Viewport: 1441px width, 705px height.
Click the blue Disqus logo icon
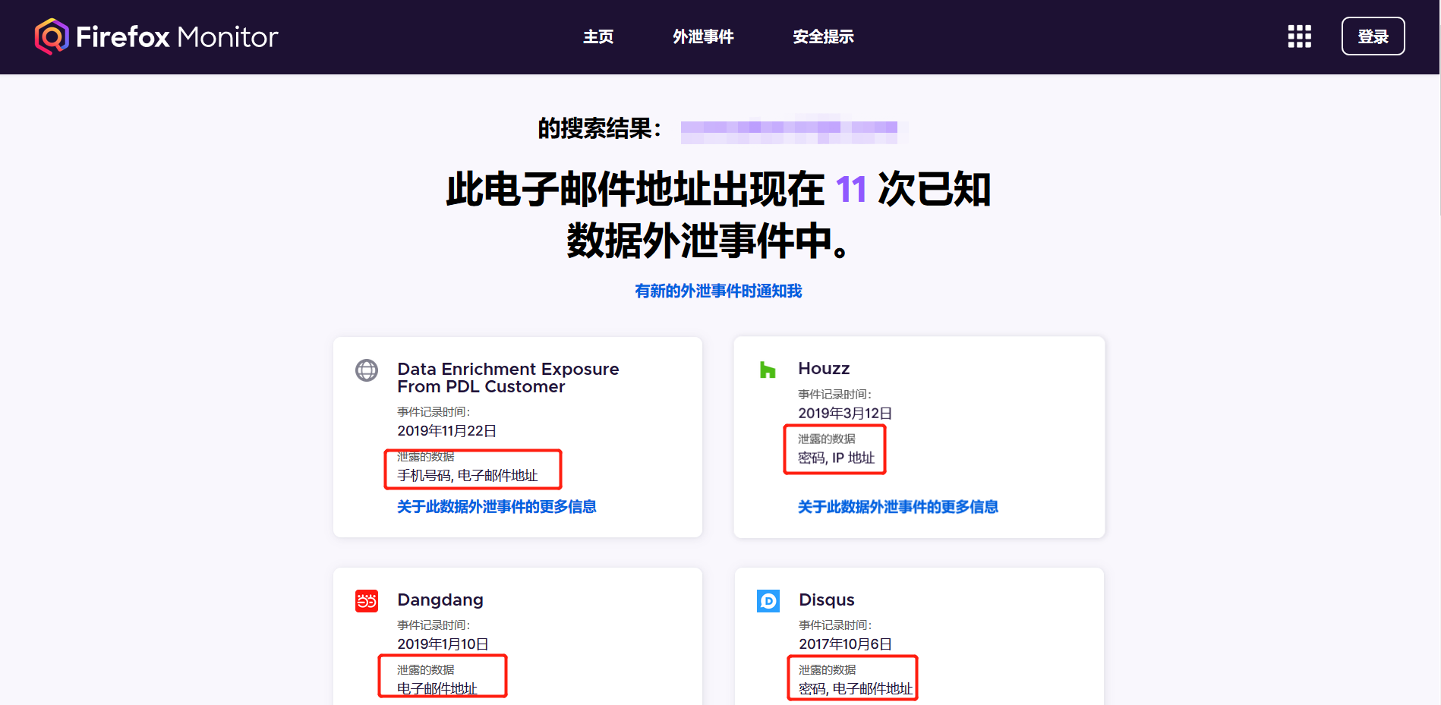coord(768,601)
